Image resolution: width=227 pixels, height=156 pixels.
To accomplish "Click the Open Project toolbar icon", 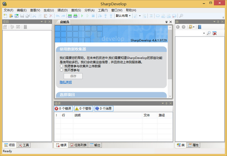I will 17,16.
